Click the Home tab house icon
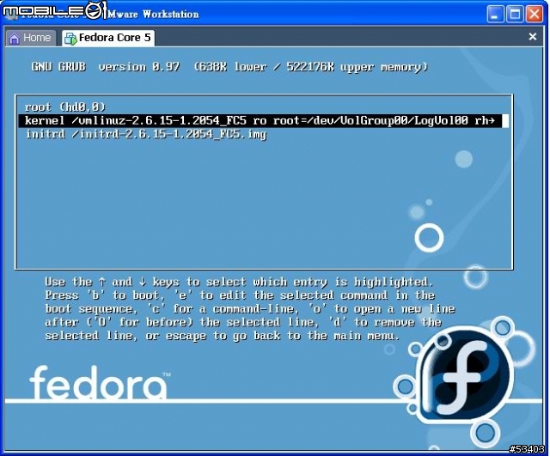 15,38
